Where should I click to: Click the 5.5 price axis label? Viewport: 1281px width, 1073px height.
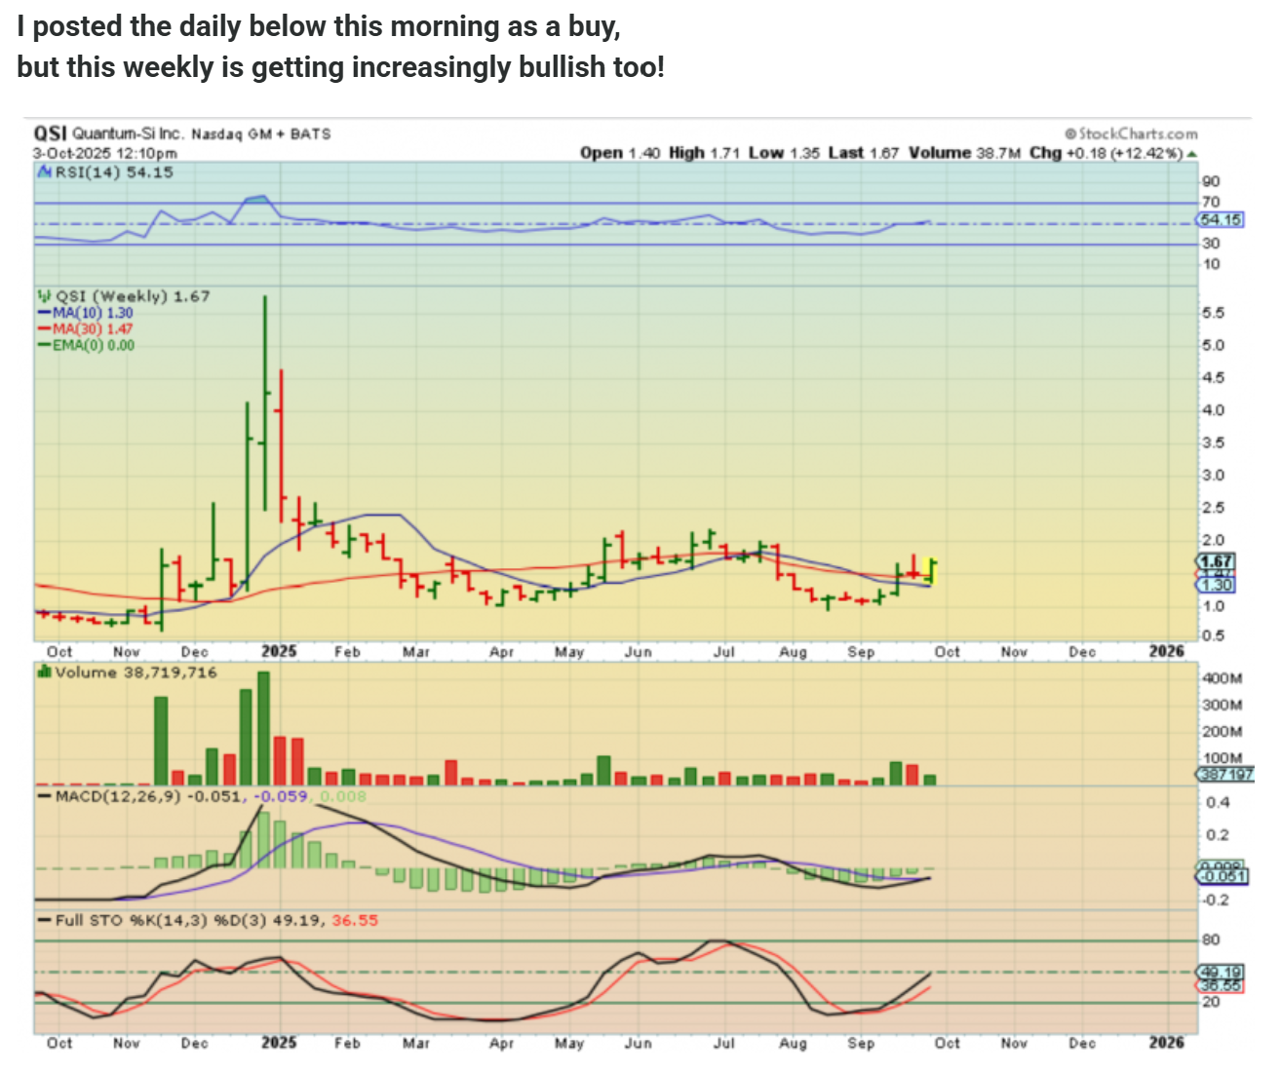[x=1214, y=313]
